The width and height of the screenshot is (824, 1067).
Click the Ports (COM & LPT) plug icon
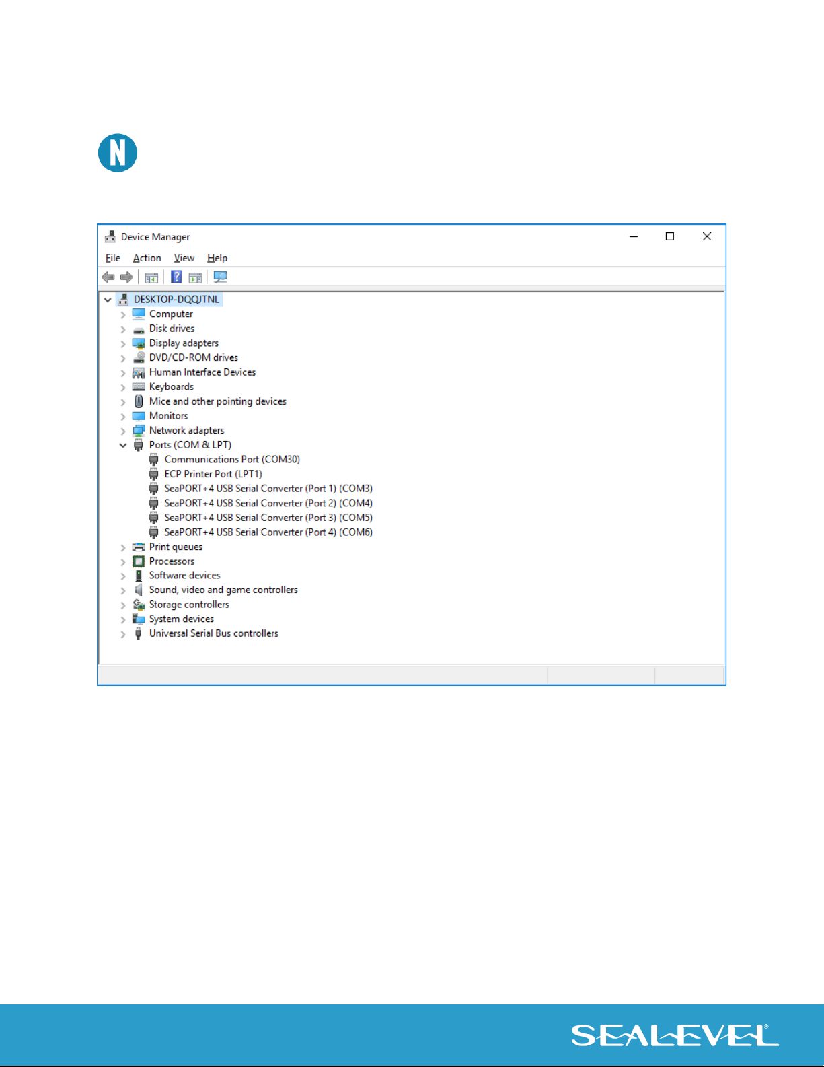point(139,445)
